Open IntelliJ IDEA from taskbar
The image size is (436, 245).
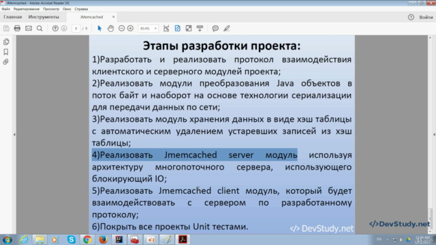(x=119, y=240)
